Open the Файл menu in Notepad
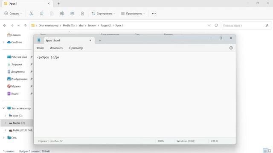The image size is (273, 153). (x=40, y=48)
